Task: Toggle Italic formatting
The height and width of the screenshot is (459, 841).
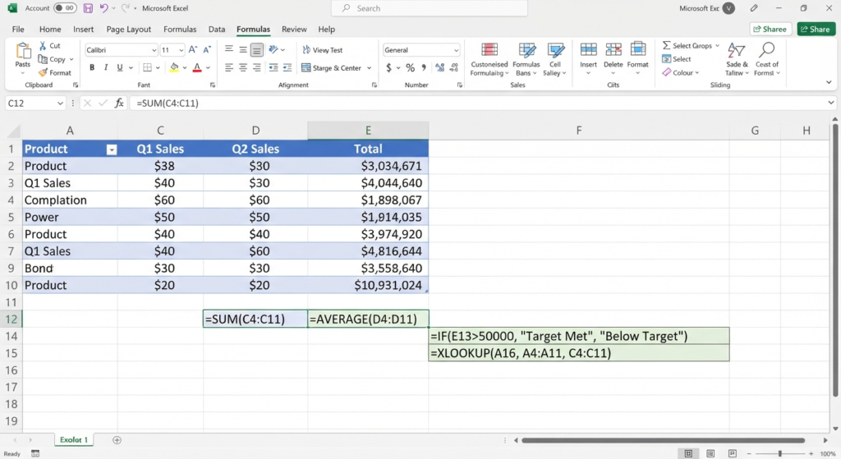Action: click(x=106, y=67)
